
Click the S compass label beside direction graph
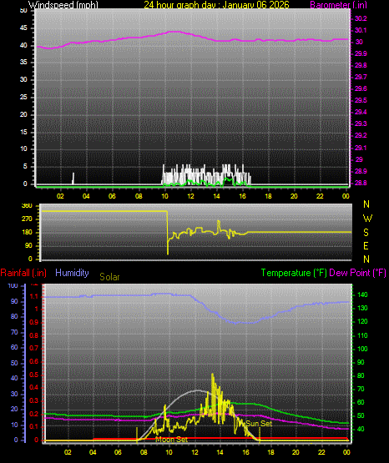coord(366,233)
